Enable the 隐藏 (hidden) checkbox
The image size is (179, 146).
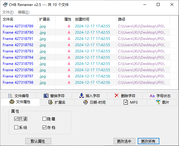(44, 119)
